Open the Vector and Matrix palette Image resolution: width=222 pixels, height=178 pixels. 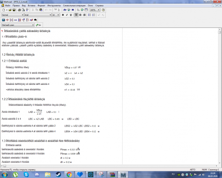click(x=11, y=20)
